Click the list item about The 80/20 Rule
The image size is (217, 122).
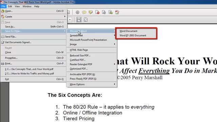108,107
